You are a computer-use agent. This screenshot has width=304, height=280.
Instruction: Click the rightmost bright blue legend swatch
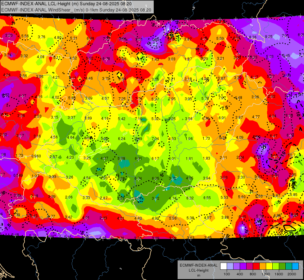(296, 266)
